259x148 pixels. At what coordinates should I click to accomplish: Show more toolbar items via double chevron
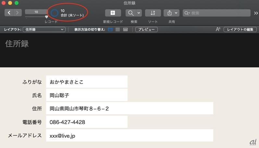click(x=256, y=13)
